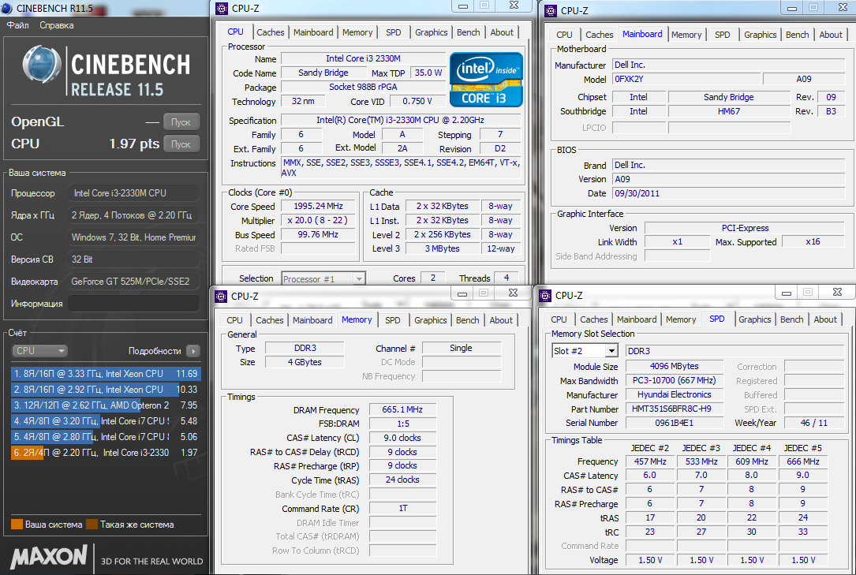This screenshot has height=575, width=856.
Task: Click the Intel Core i3 inside logo
Action: tap(486, 79)
